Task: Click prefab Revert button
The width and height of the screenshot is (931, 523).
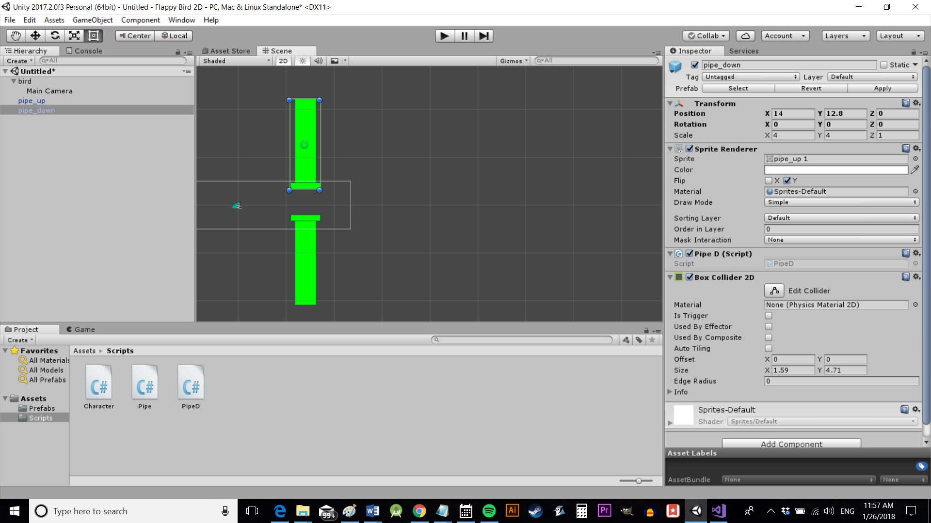Action: tap(811, 88)
